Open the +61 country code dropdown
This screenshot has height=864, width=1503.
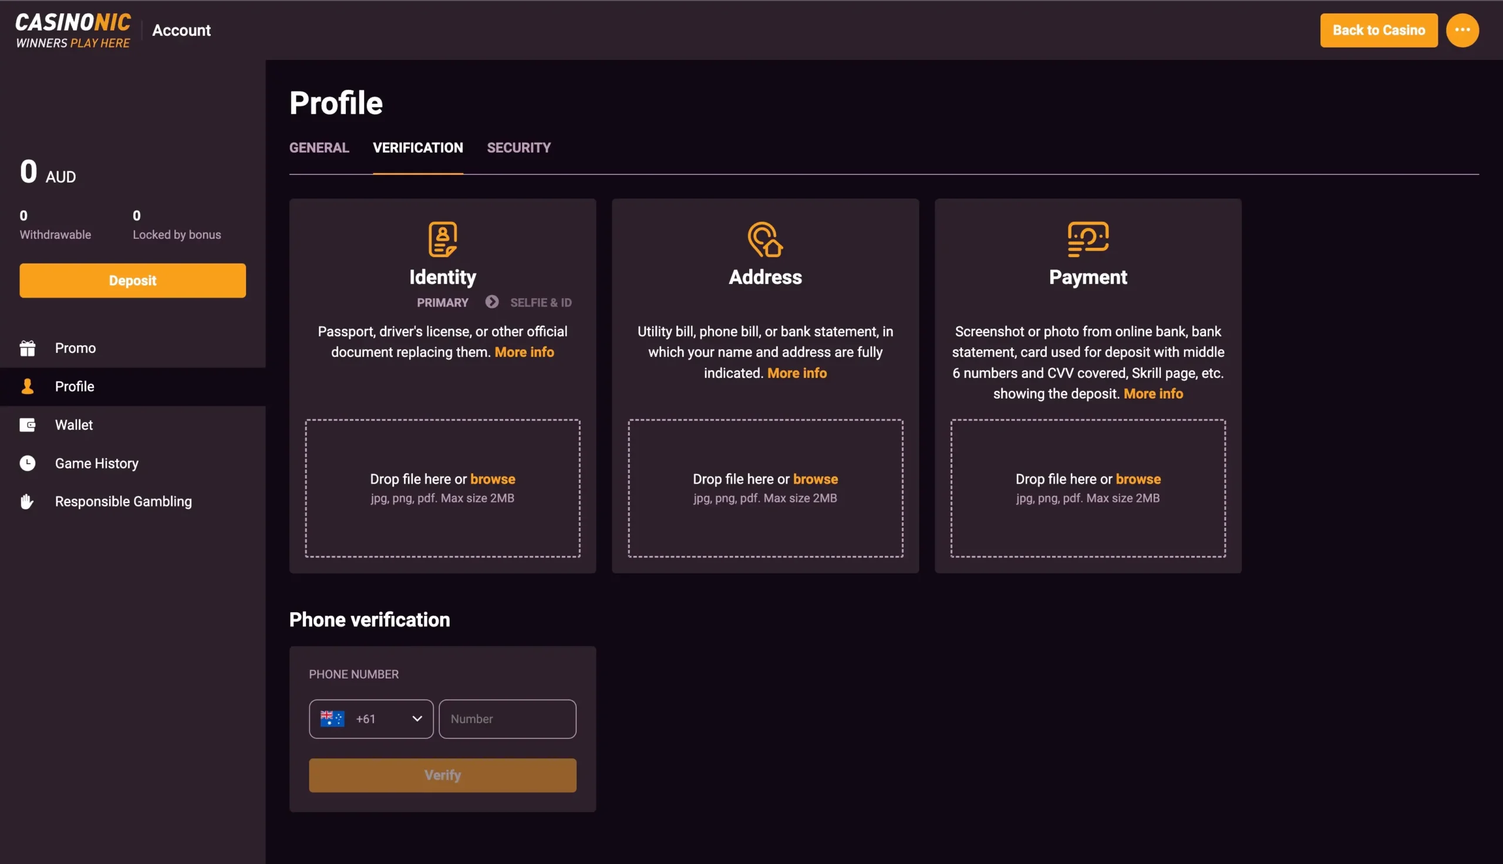click(x=371, y=719)
